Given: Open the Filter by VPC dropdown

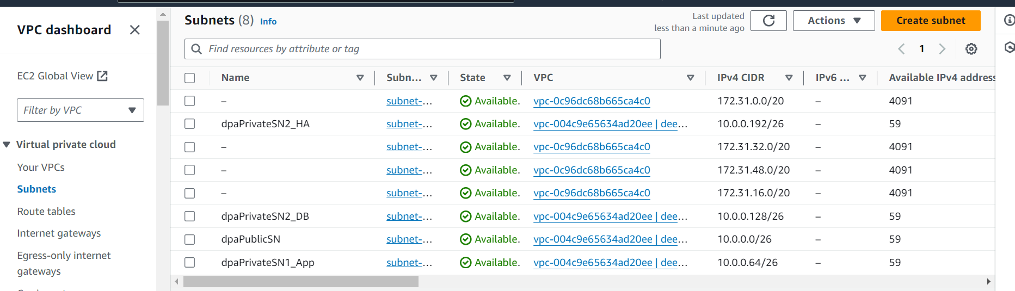Looking at the screenshot, I should pyautogui.click(x=81, y=110).
